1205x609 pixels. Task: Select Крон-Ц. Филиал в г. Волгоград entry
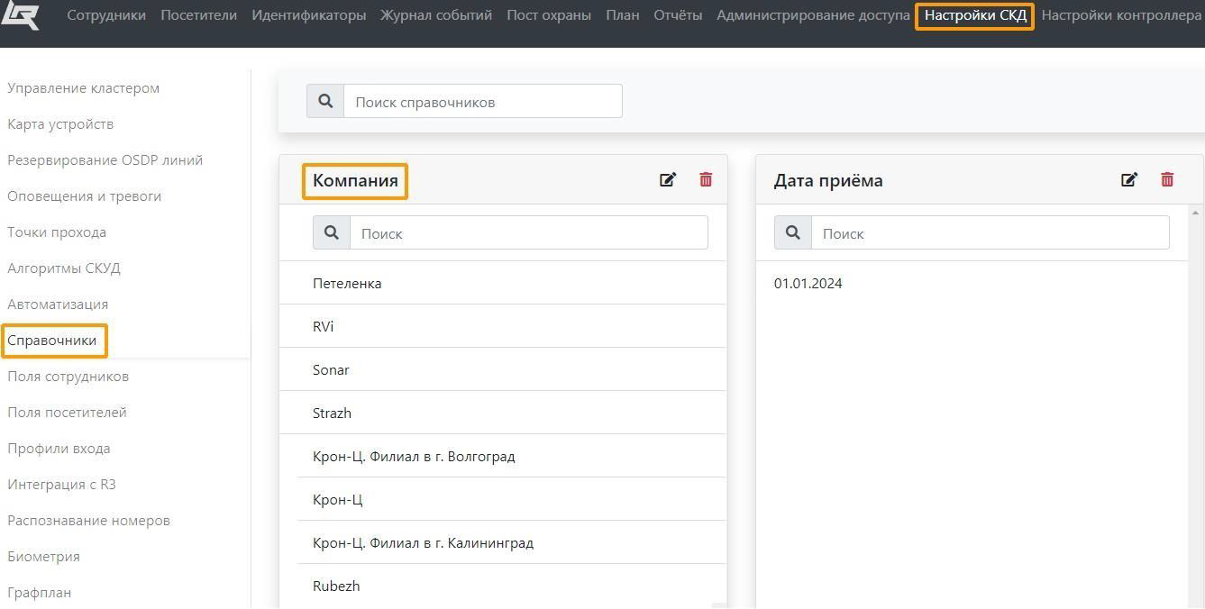pos(414,457)
